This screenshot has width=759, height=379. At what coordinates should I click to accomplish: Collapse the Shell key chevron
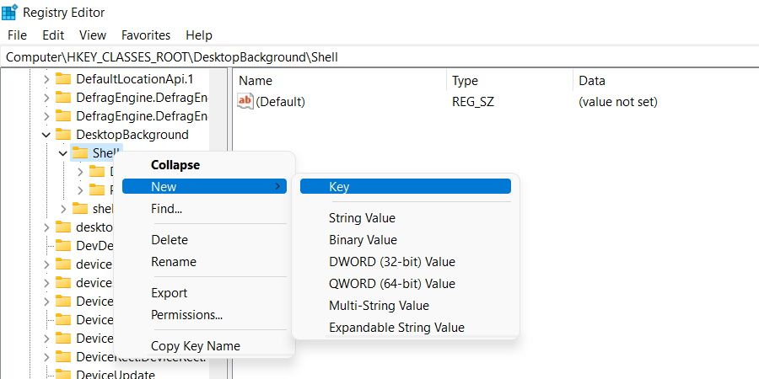pos(63,153)
